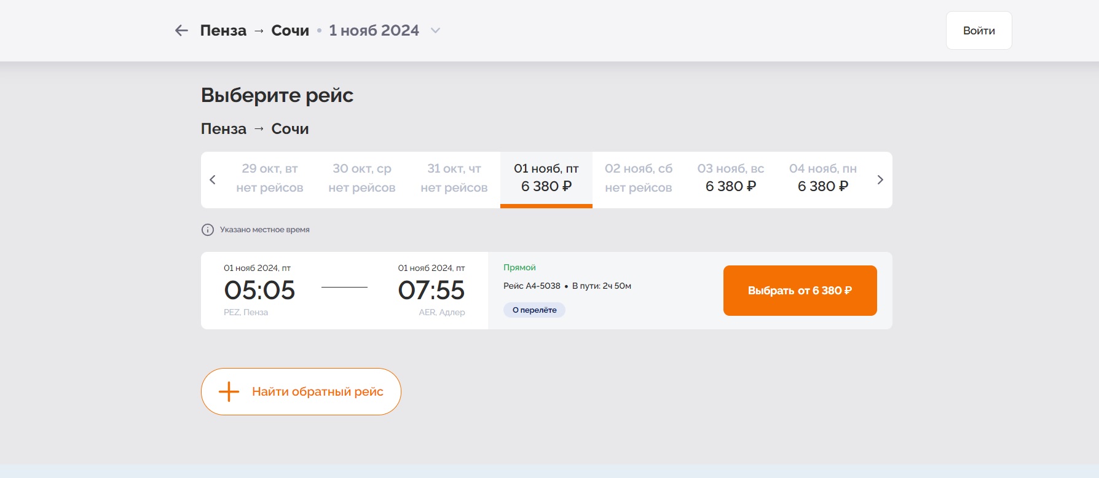
Task: Expand the search details dropdown chevron
Action: 435,31
